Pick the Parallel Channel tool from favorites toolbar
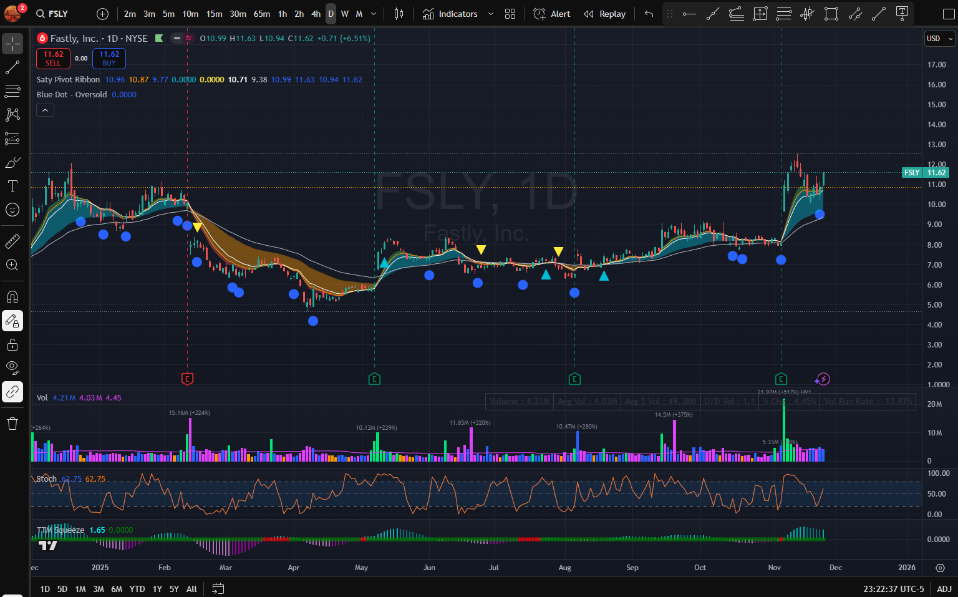This screenshot has height=597, width=958. [x=855, y=14]
